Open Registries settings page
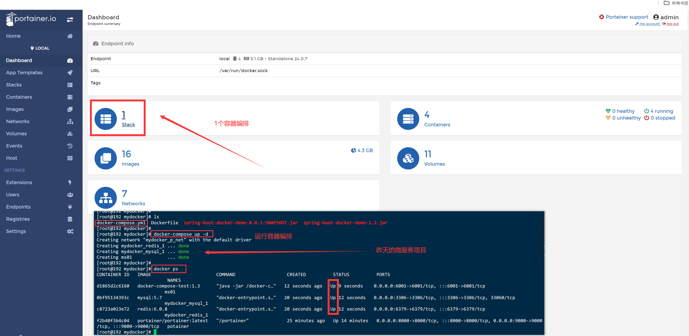The image size is (689, 336). click(18, 219)
